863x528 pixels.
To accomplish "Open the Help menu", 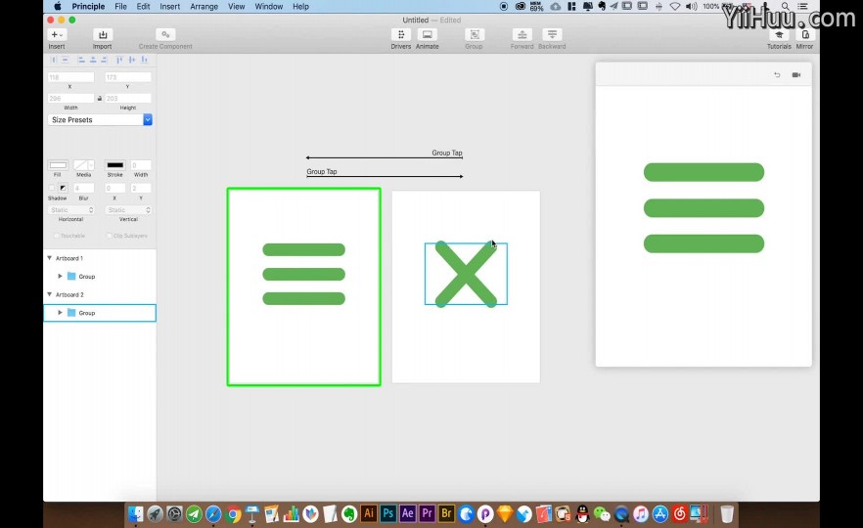I will tap(300, 7).
